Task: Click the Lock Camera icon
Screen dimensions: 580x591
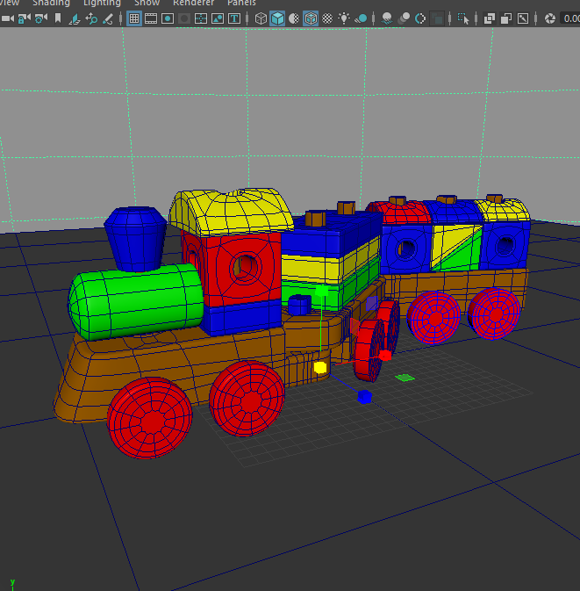Action: point(25,18)
